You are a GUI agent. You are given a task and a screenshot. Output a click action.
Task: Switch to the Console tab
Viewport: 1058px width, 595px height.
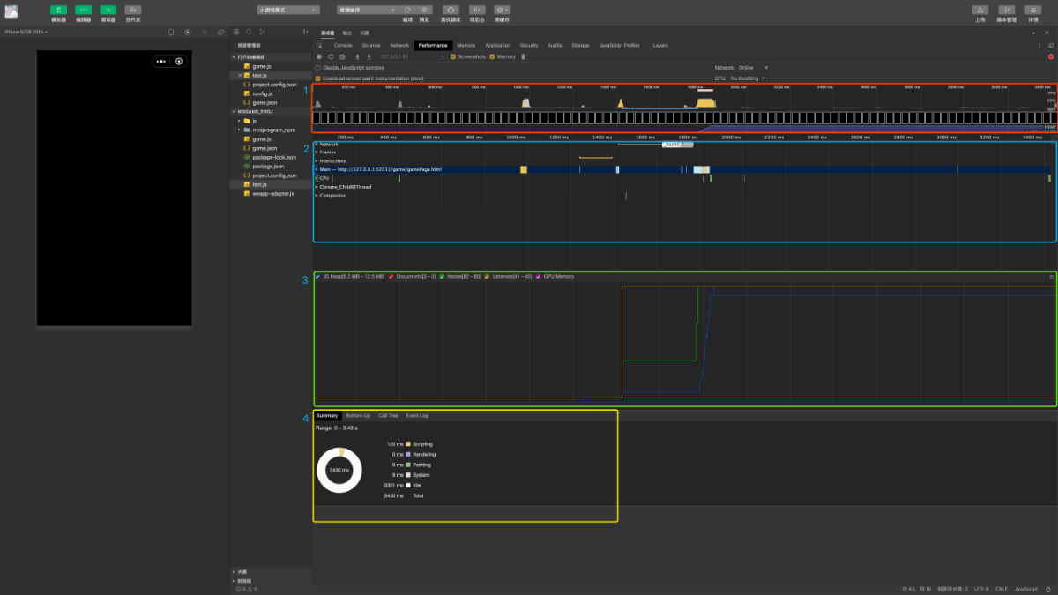click(343, 45)
